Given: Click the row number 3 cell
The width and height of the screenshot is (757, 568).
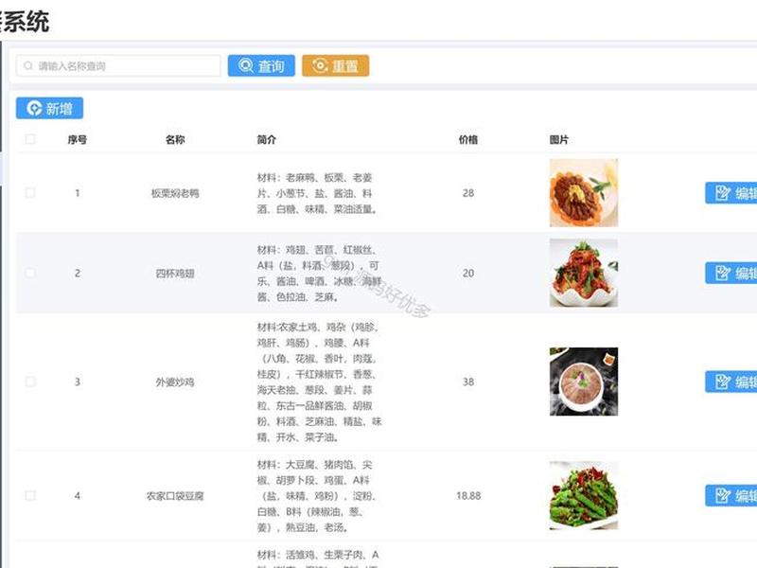Looking at the screenshot, I should coord(78,382).
